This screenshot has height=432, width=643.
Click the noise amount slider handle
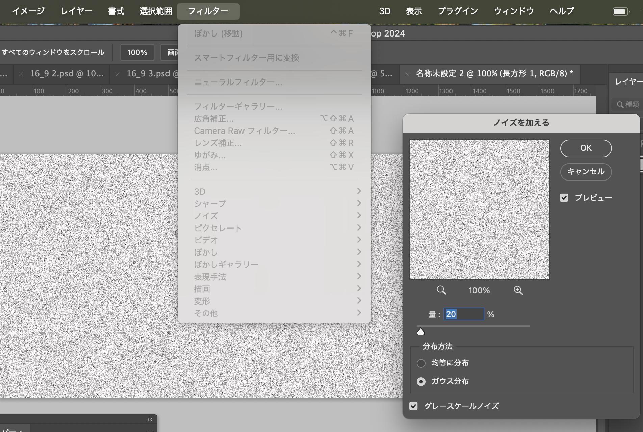420,332
